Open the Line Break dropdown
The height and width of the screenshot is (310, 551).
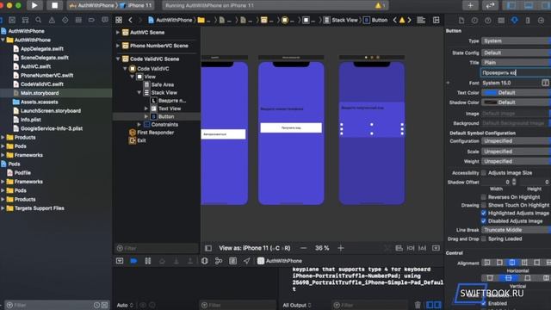516,230
